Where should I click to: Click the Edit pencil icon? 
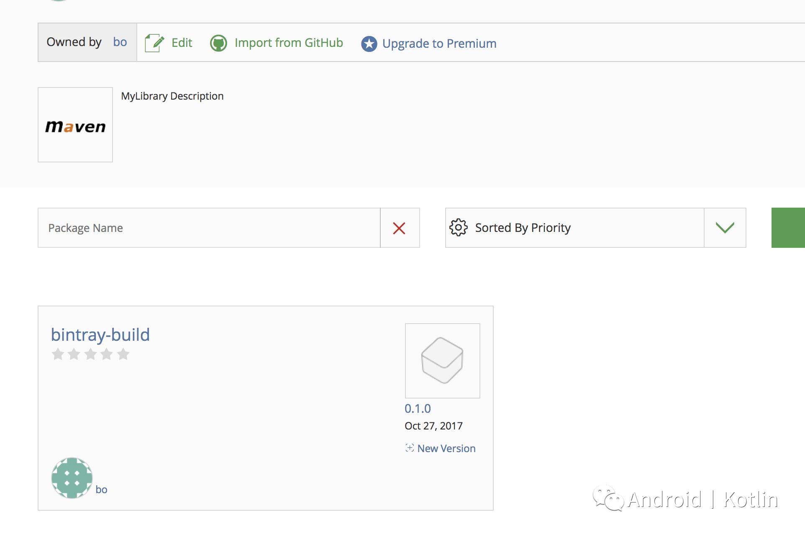click(x=154, y=43)
